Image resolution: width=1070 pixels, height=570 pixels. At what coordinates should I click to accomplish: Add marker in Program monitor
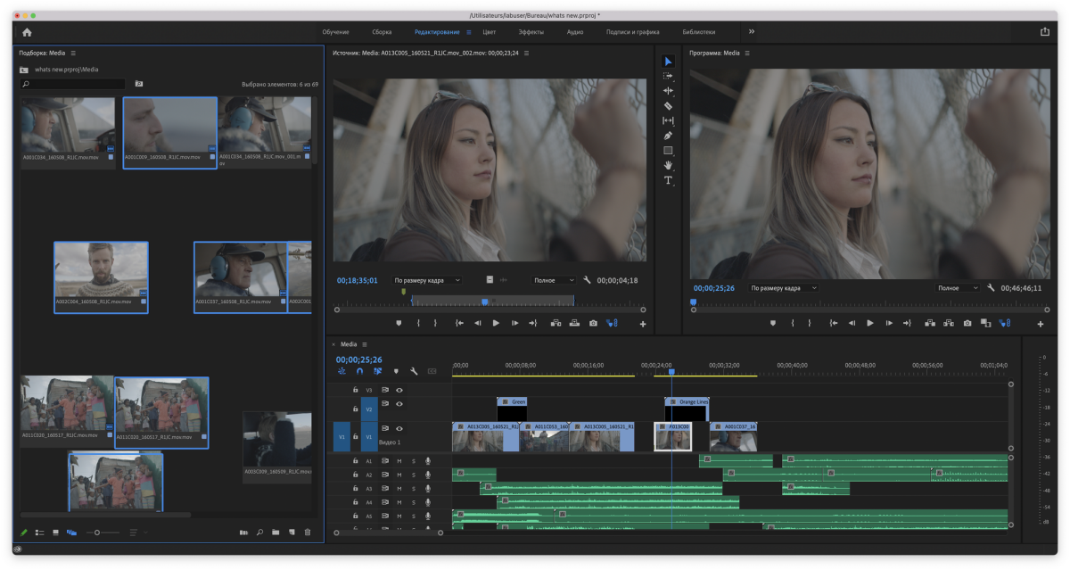pos(773,323)
